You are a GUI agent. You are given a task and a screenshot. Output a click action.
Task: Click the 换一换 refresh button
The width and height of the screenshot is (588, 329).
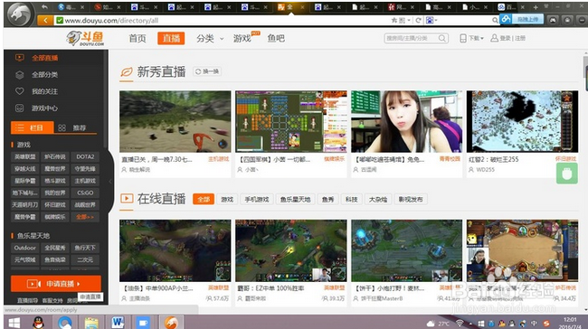[207, 71]
